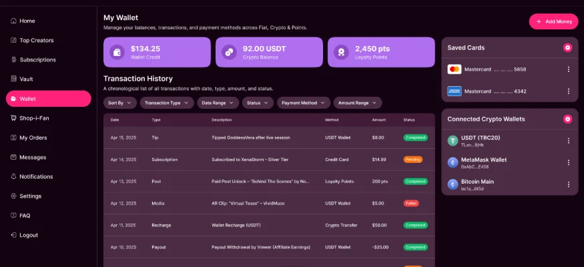Click the Date column header
Screen dimensions: 584x267
click(115, 120)
